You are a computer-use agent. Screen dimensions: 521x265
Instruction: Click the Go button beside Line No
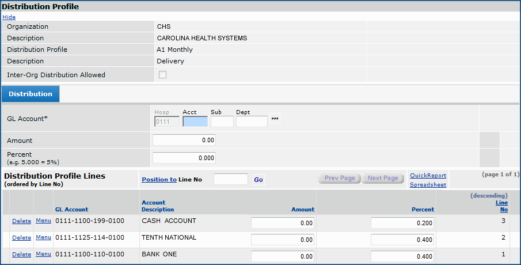point(258,180)
